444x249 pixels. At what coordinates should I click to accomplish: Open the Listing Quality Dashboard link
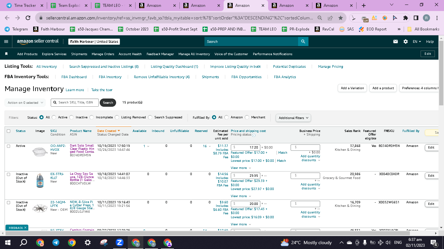(174, 67)
